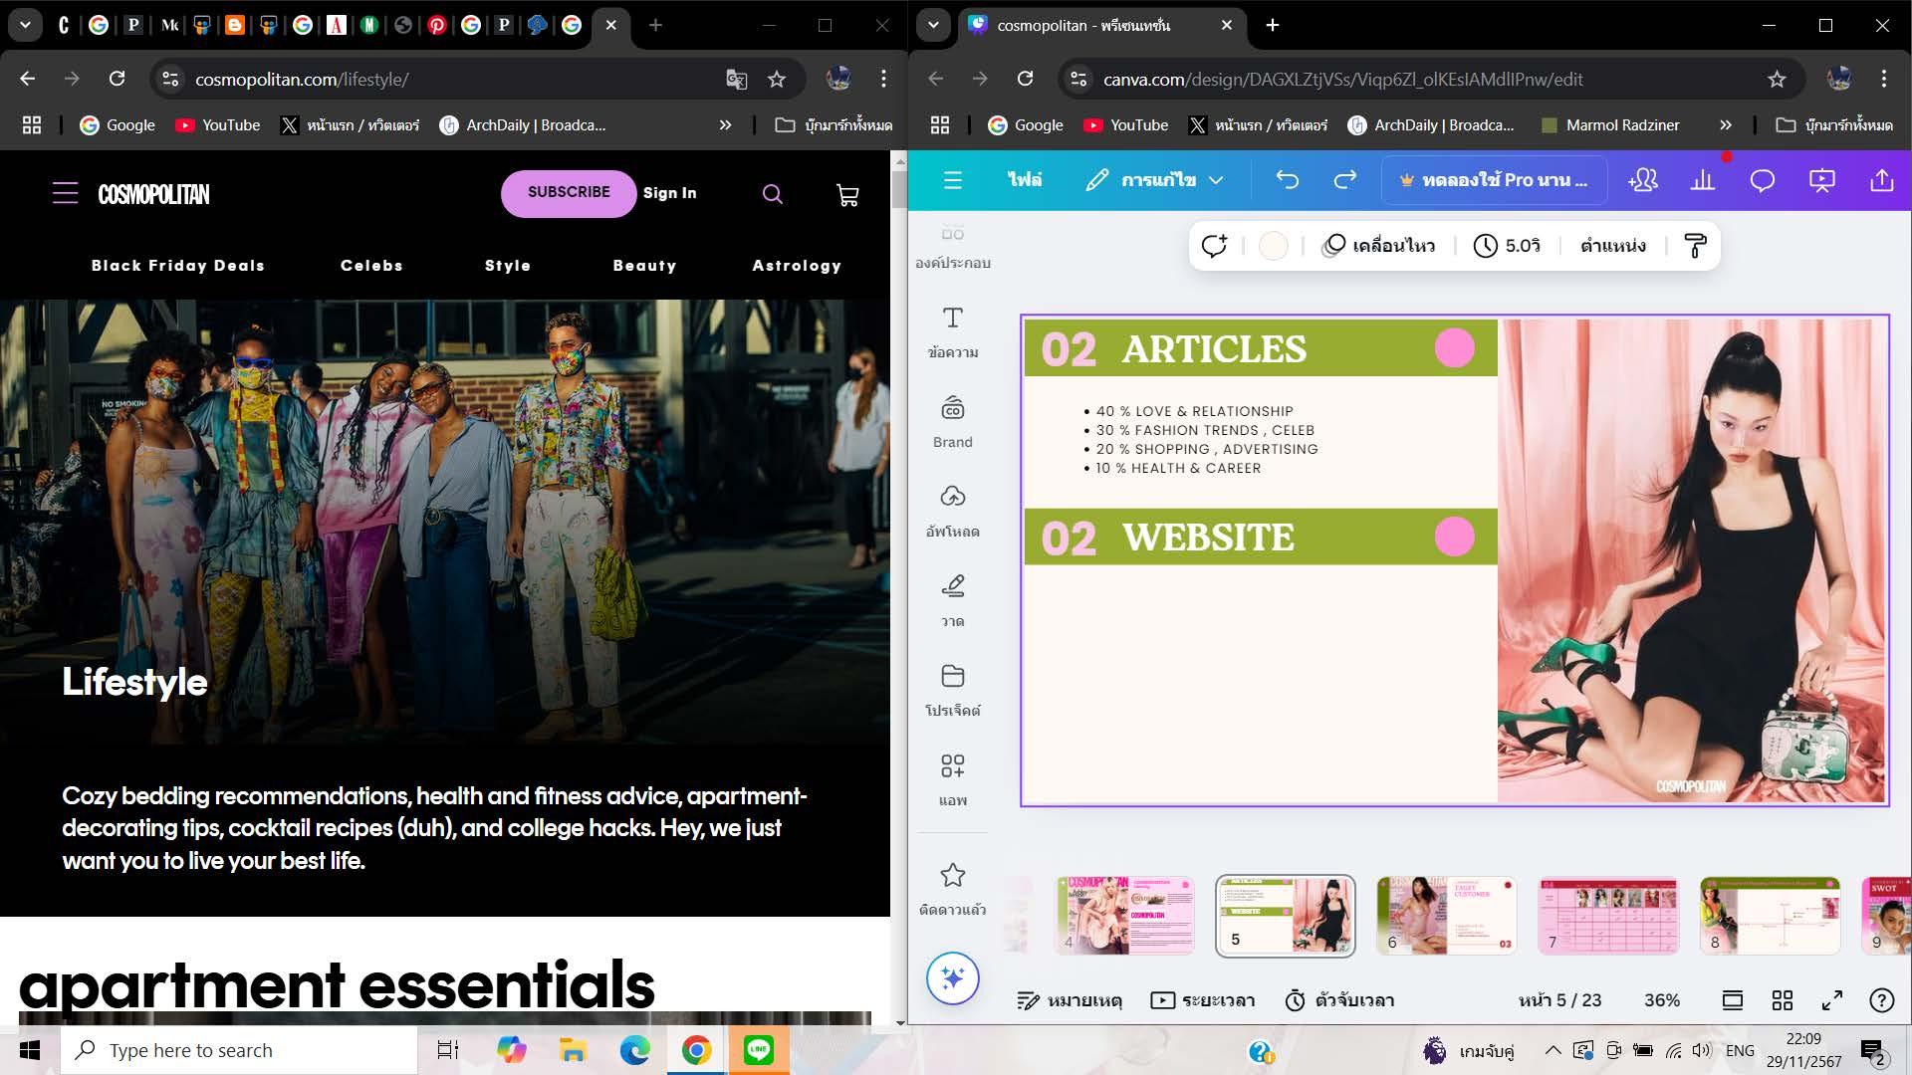Screen dimensions: 1912x1075
Task: Open the Astrology section on Cosmopolitan
Action: (796, 266)
